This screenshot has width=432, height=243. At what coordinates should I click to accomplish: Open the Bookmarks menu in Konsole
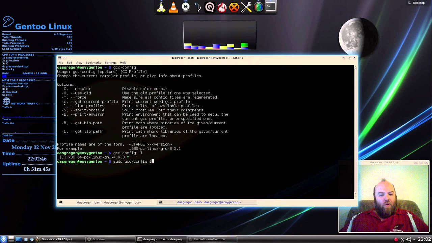tap(93, 63)
